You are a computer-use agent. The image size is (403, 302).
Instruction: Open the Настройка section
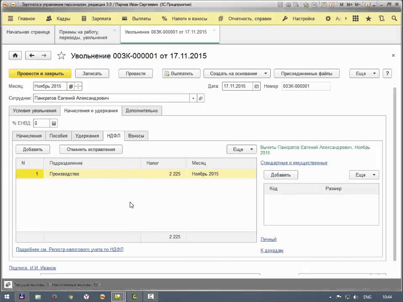tap(298, 18)
